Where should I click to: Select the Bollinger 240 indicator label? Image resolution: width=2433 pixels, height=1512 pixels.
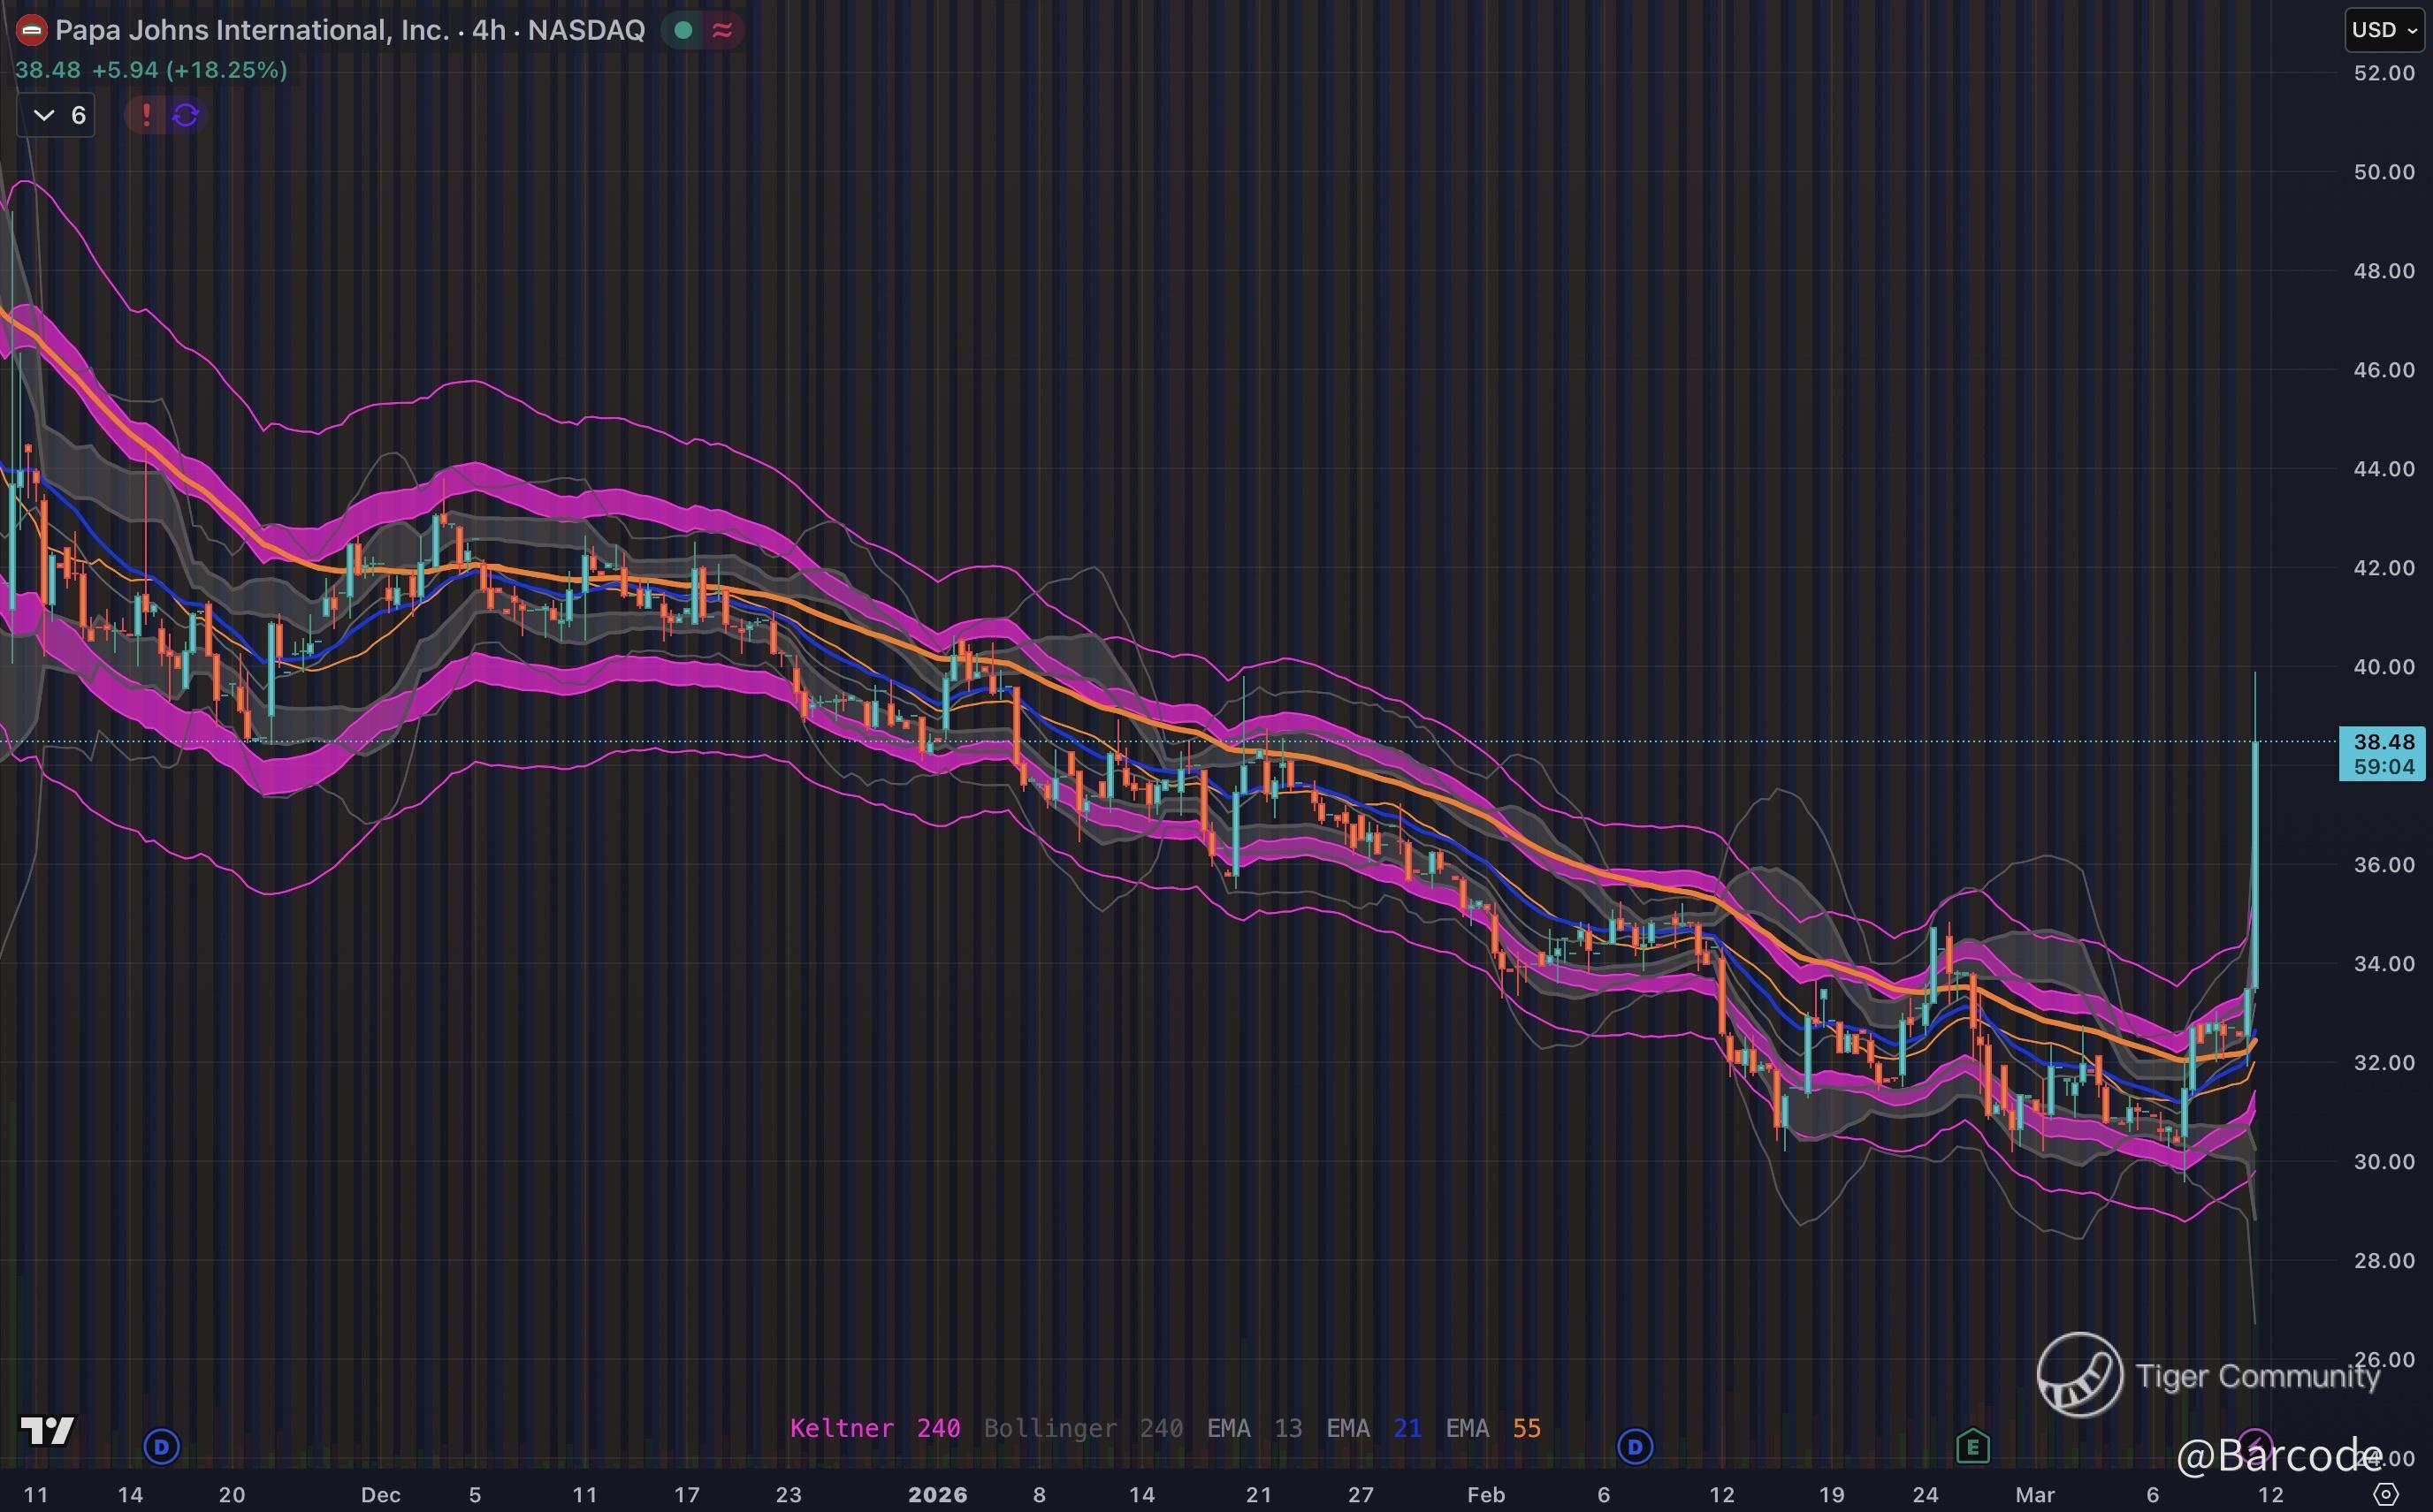(x=1082, y=1428)
